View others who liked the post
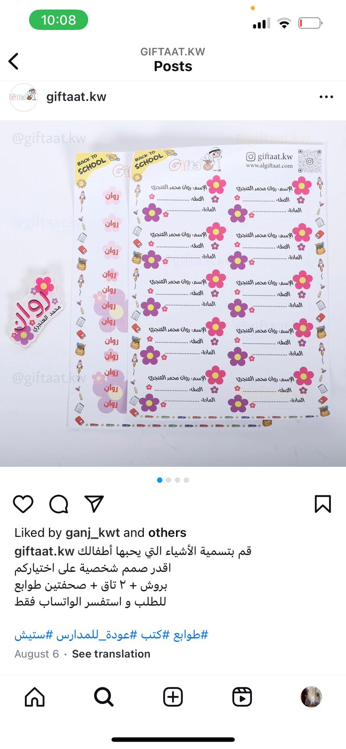The image size is (346, 749). (167, 533)
